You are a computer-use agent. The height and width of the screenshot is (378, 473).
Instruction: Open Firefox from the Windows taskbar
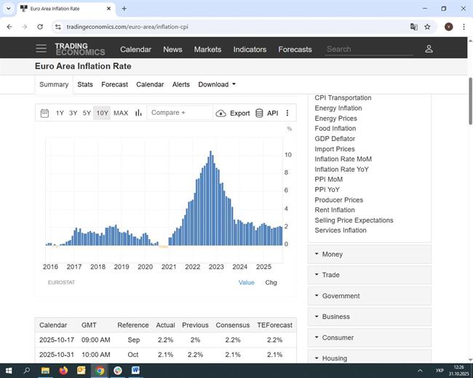[63, 370]
